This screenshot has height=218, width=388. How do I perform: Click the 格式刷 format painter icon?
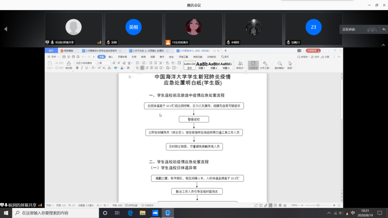(x=69, y=65)
